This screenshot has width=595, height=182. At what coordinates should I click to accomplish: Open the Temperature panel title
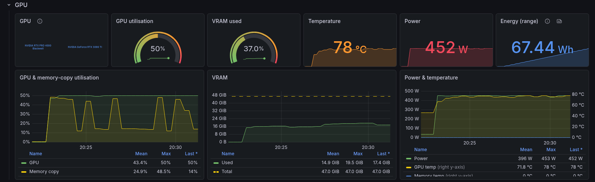click(x=324, y=21)
